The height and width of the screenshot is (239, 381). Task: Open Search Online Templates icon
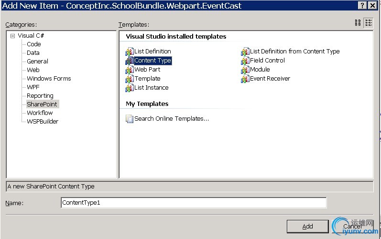pos(129,119)
